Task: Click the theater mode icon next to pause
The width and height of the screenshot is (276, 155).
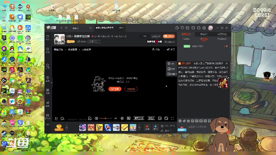Action: point(62,118)
